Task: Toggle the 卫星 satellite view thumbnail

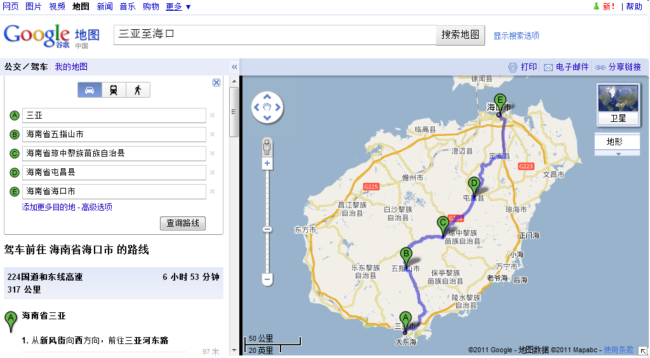Action: 617,104
